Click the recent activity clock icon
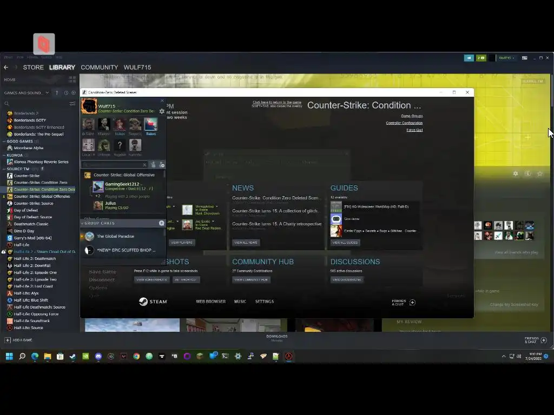 pyautogui.click(x=66, y=93)
